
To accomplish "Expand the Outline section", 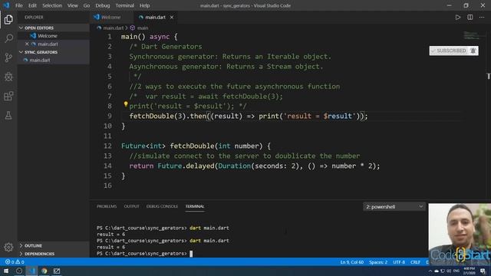I will (53, 245).
